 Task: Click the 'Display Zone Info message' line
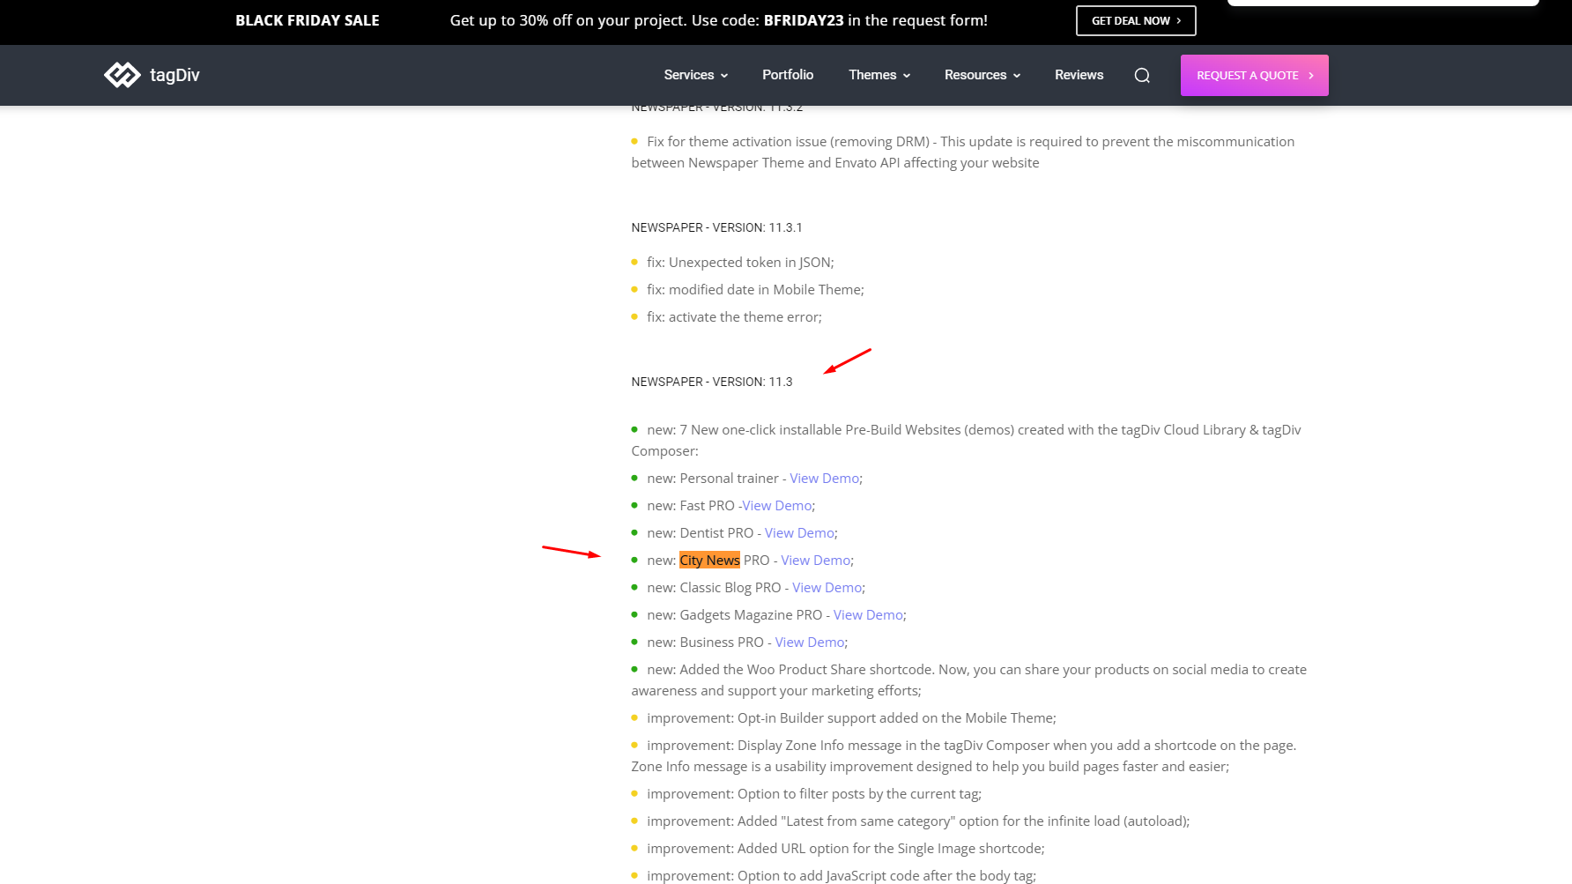[x=964, y=755]
